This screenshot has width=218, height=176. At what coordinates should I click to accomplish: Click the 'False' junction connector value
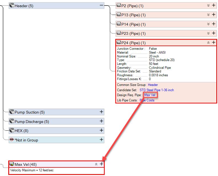pos(153,49)
